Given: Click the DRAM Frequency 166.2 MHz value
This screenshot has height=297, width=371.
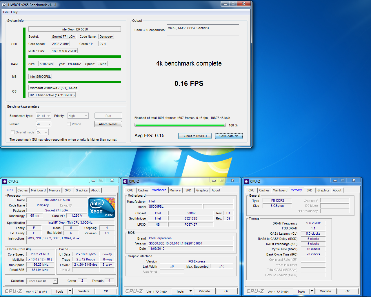Looking at the screenshot, I should pos(313,223).
